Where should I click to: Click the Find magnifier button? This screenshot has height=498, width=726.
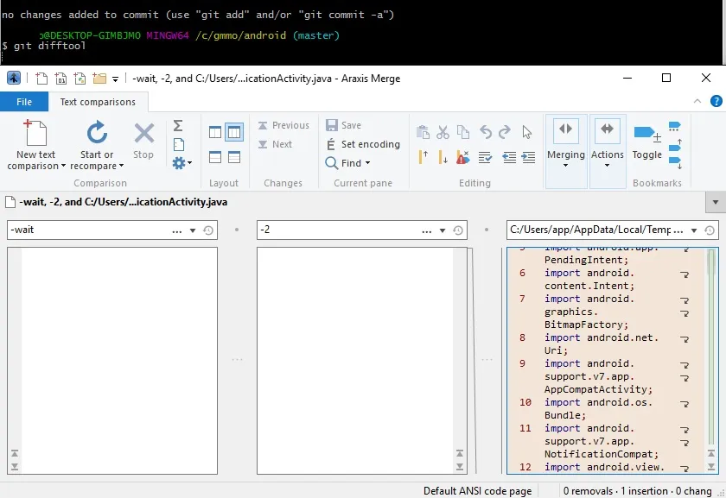(x=347, y=163)
